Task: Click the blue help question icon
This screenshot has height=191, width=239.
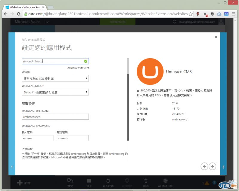Action: tap(214, 182)
